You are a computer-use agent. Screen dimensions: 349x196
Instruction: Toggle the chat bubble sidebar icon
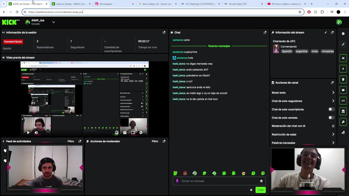pos(343,90)
